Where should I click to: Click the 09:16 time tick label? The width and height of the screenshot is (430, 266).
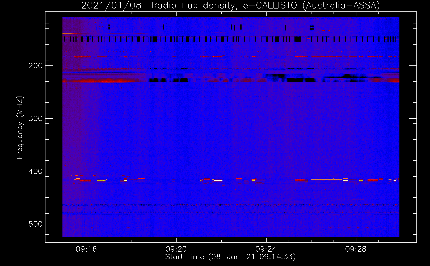pos(86,249)
